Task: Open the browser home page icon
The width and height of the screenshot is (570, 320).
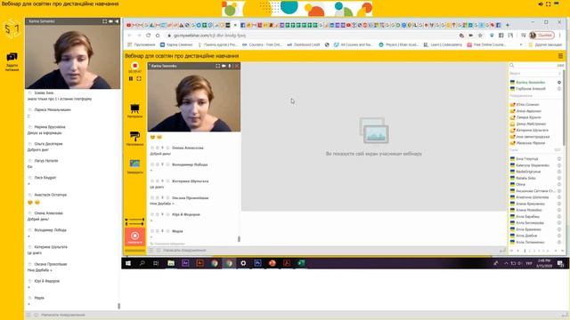Action: click(x=158, y=36)
